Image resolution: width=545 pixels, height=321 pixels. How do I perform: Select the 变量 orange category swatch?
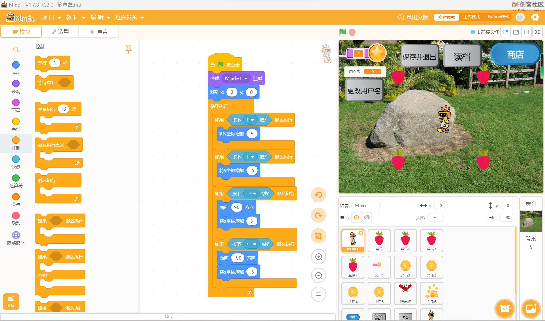coord(16,197)
